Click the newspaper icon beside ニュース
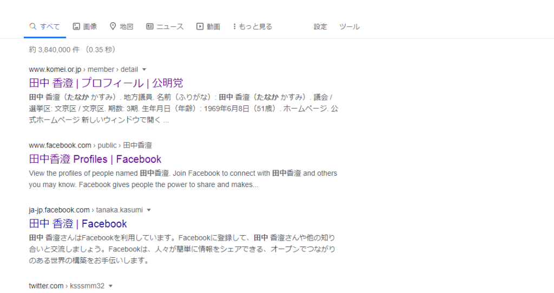The image size is (554, 293). [150, 26]
